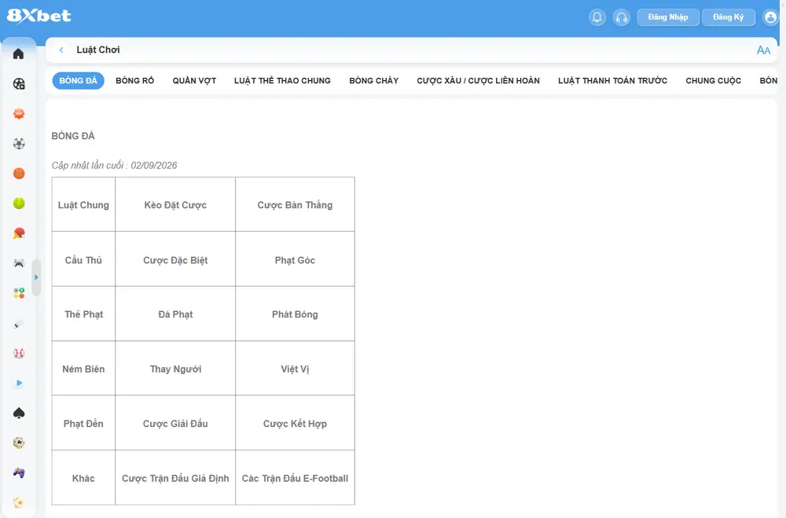Open the Luật Chung rules cell
Viewport: 786px width, 518px height.
[83, 204]
